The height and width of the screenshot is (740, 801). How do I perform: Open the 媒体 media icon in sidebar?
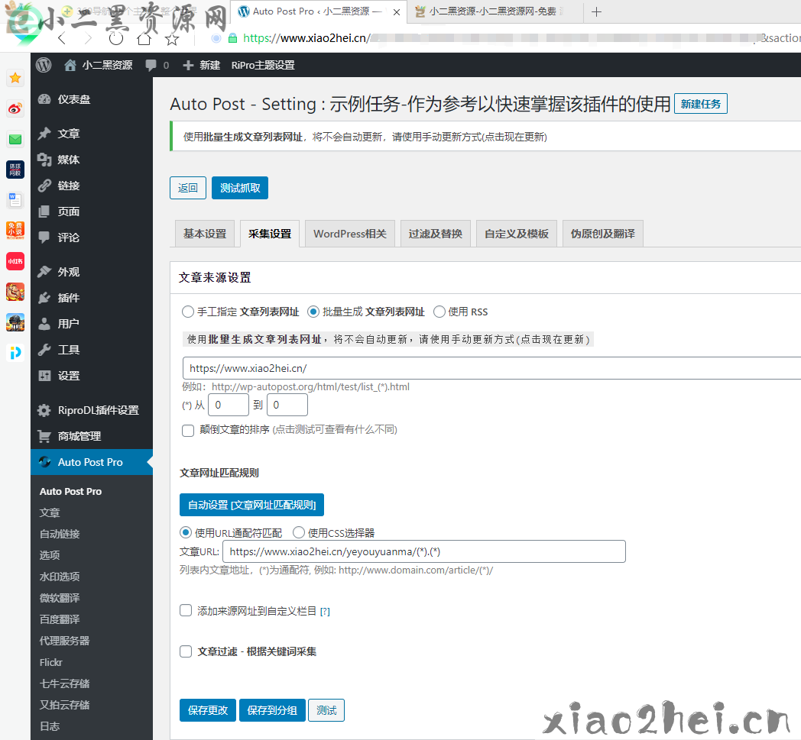[45, 160]
